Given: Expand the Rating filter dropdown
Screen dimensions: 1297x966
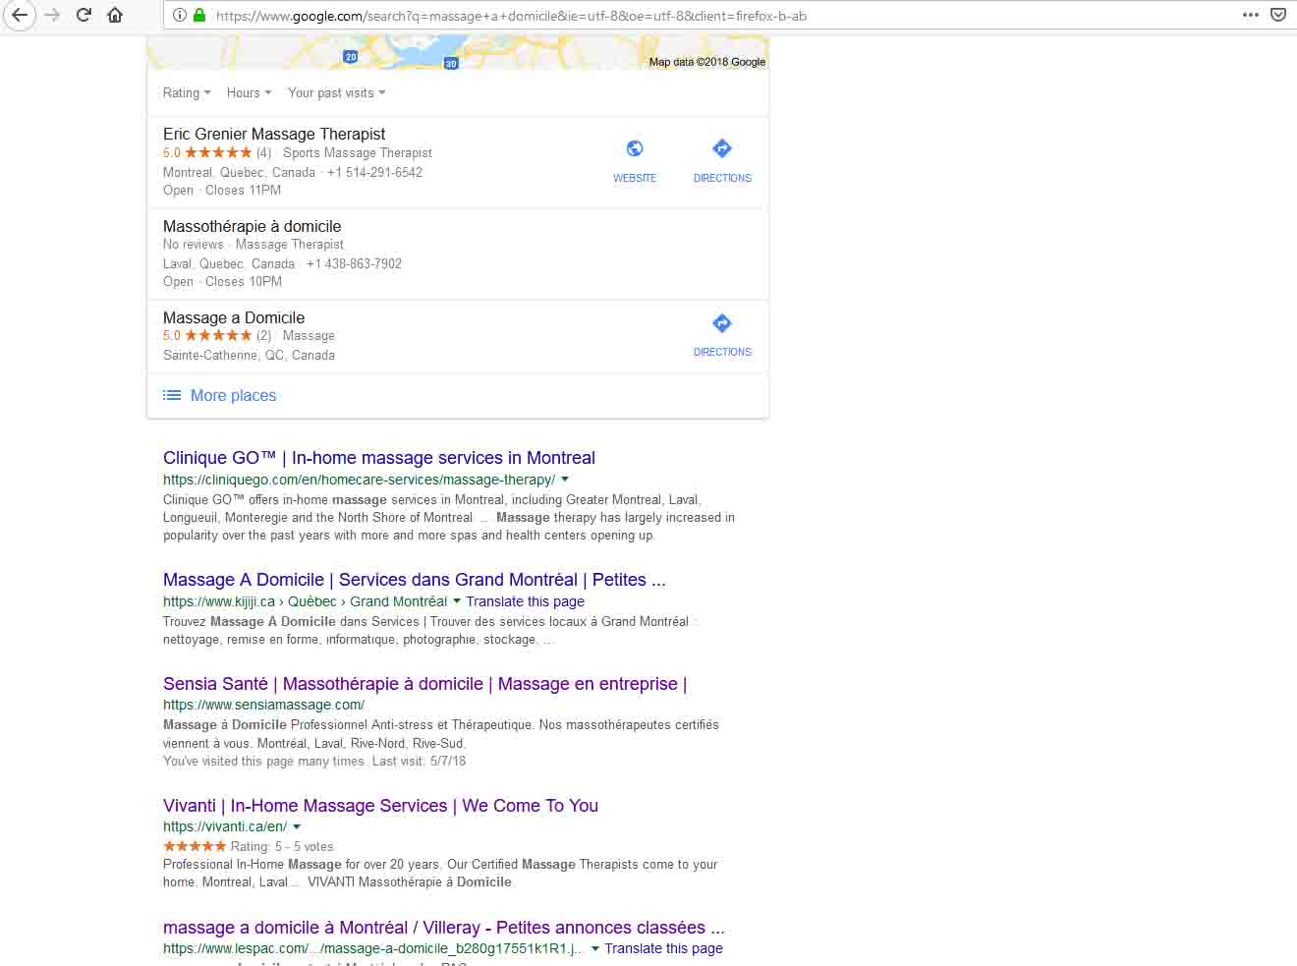Looking at the screenshot, I should pyautogui.click(x=187, y=93).
